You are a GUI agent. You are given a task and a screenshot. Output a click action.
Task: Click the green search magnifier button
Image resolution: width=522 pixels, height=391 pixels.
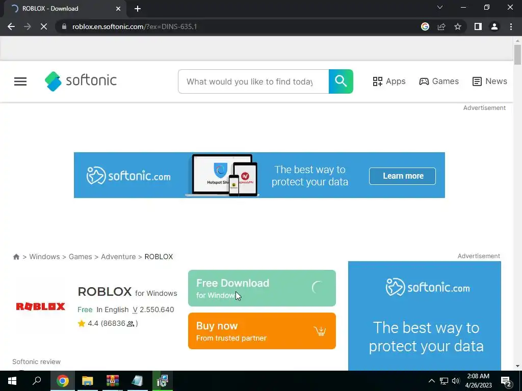[341, 81]
